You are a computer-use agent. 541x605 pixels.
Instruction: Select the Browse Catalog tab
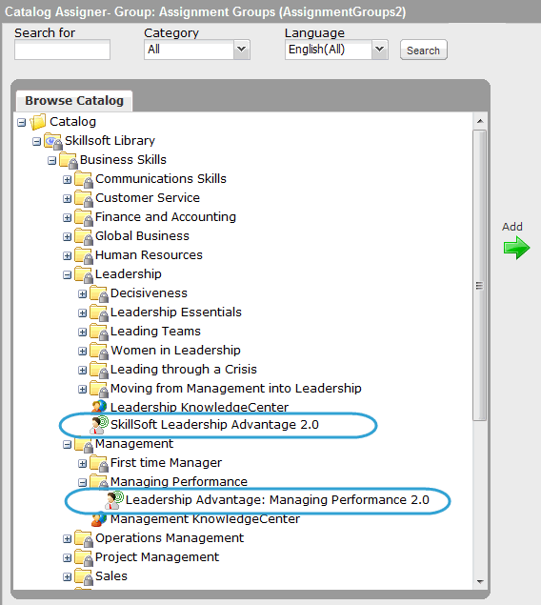point(74,101)
